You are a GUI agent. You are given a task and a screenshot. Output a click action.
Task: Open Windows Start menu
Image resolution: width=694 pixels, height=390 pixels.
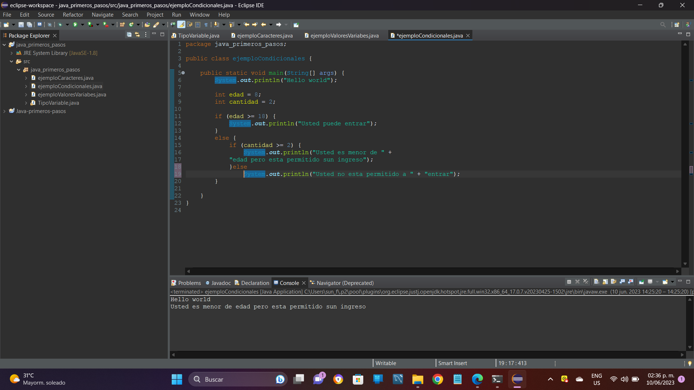[x=177, y=379]
